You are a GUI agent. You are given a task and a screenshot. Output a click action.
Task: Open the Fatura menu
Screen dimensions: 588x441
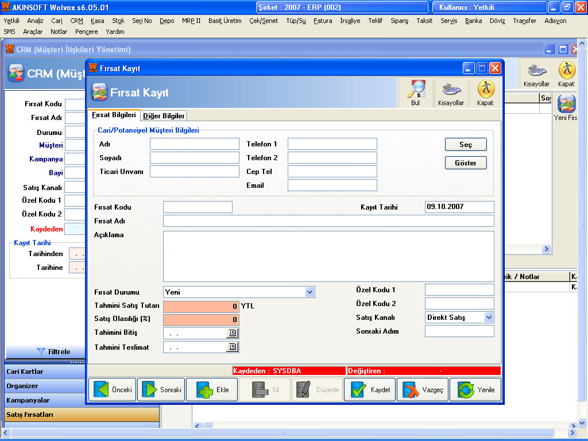click(323, 21)
